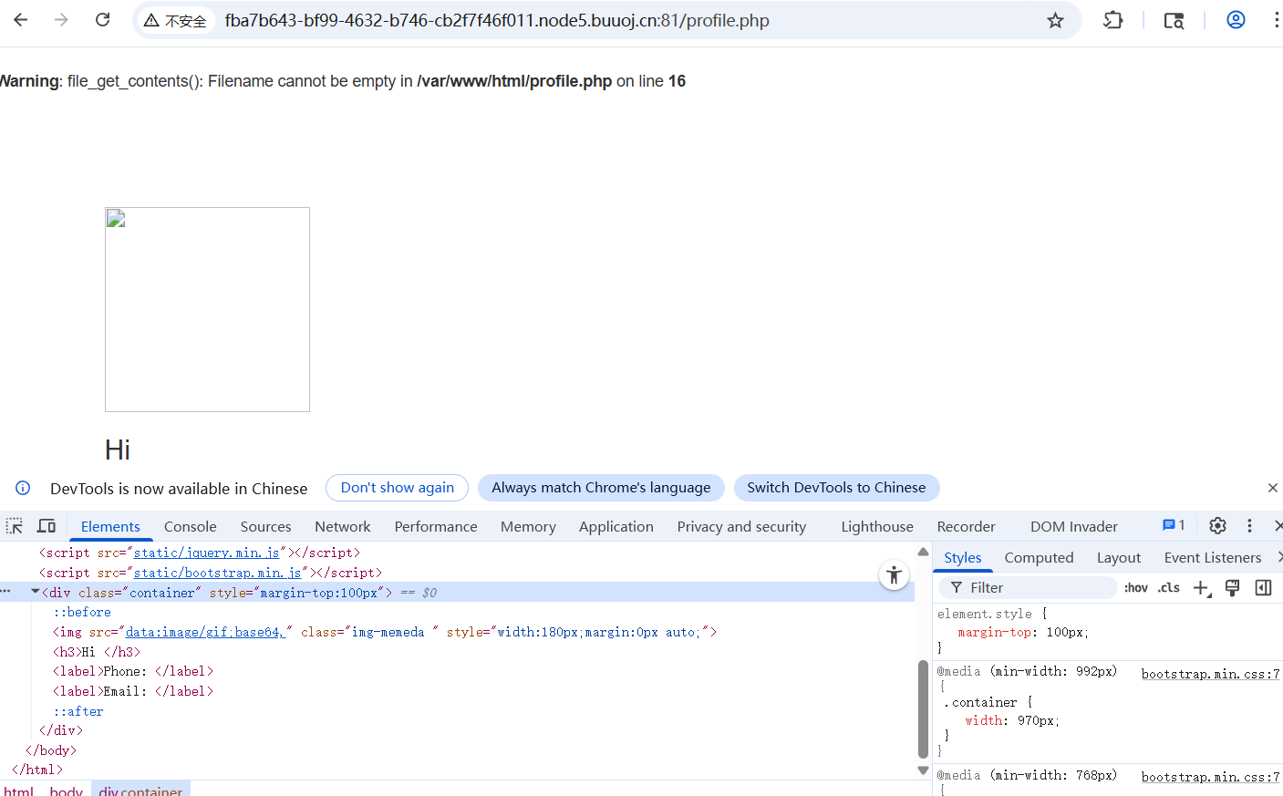The height and width of the screenshot is (796, 1283).
Task: Click the add new style rule plus icon
Action: pyautogui.click(x=1202, y=588)
